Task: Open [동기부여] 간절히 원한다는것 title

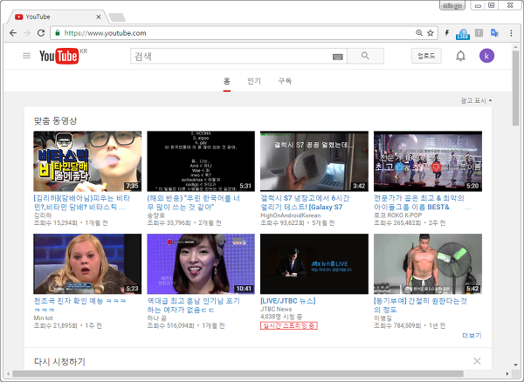Action: click(420, 305)
